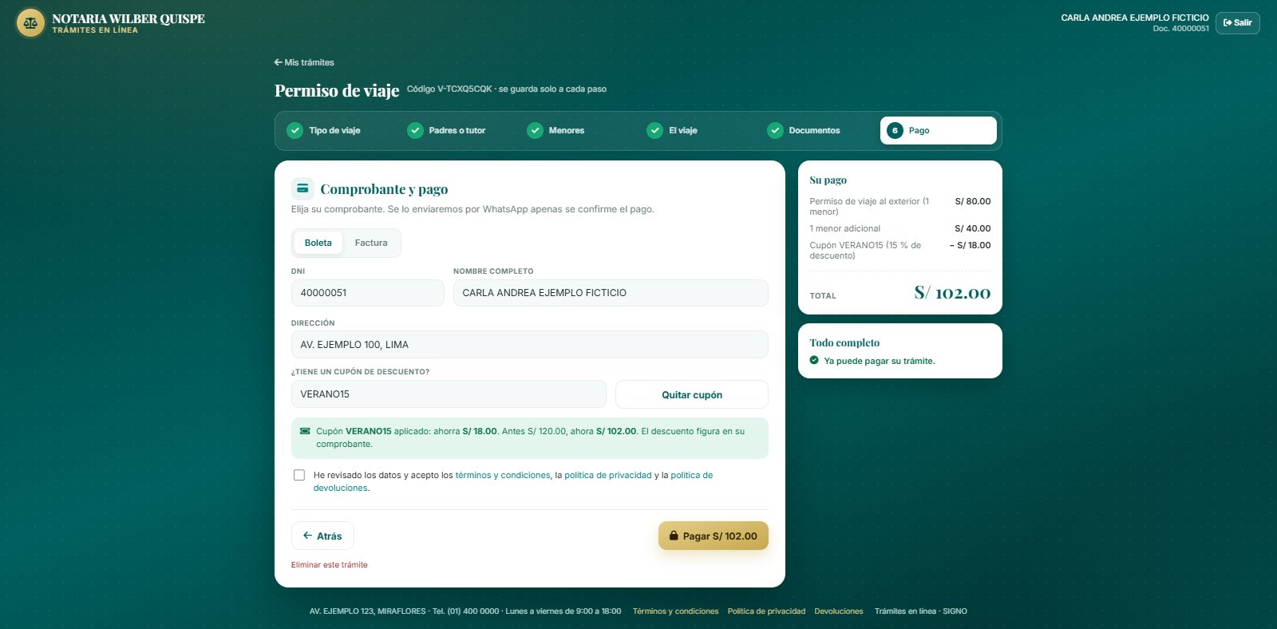
Task: Open política de privacidad link beside the checkbox
Action: pyautogui.click(x=608, y=475)
